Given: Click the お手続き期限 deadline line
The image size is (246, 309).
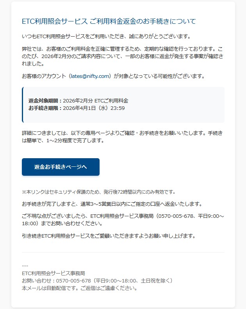Looking at the screenshot, I should [x=77, y=108].
